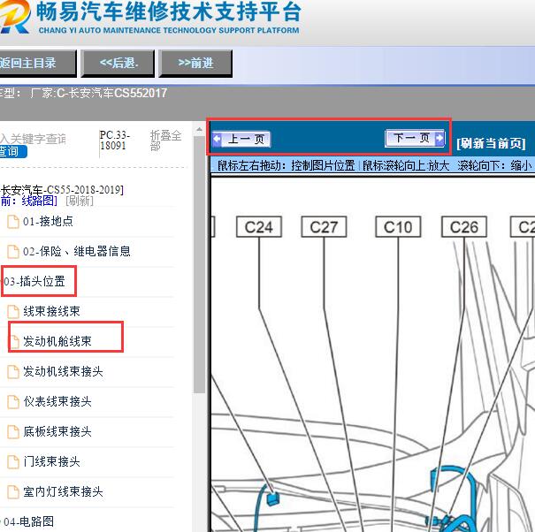Click the platform logo icon

coord(13,17)
